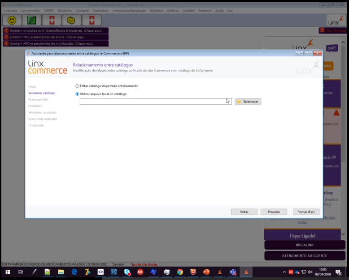Open Task View on the taskbar
The height and width of the screenshot is (280, 349).
pyautogui.click(x=21, y=272)
